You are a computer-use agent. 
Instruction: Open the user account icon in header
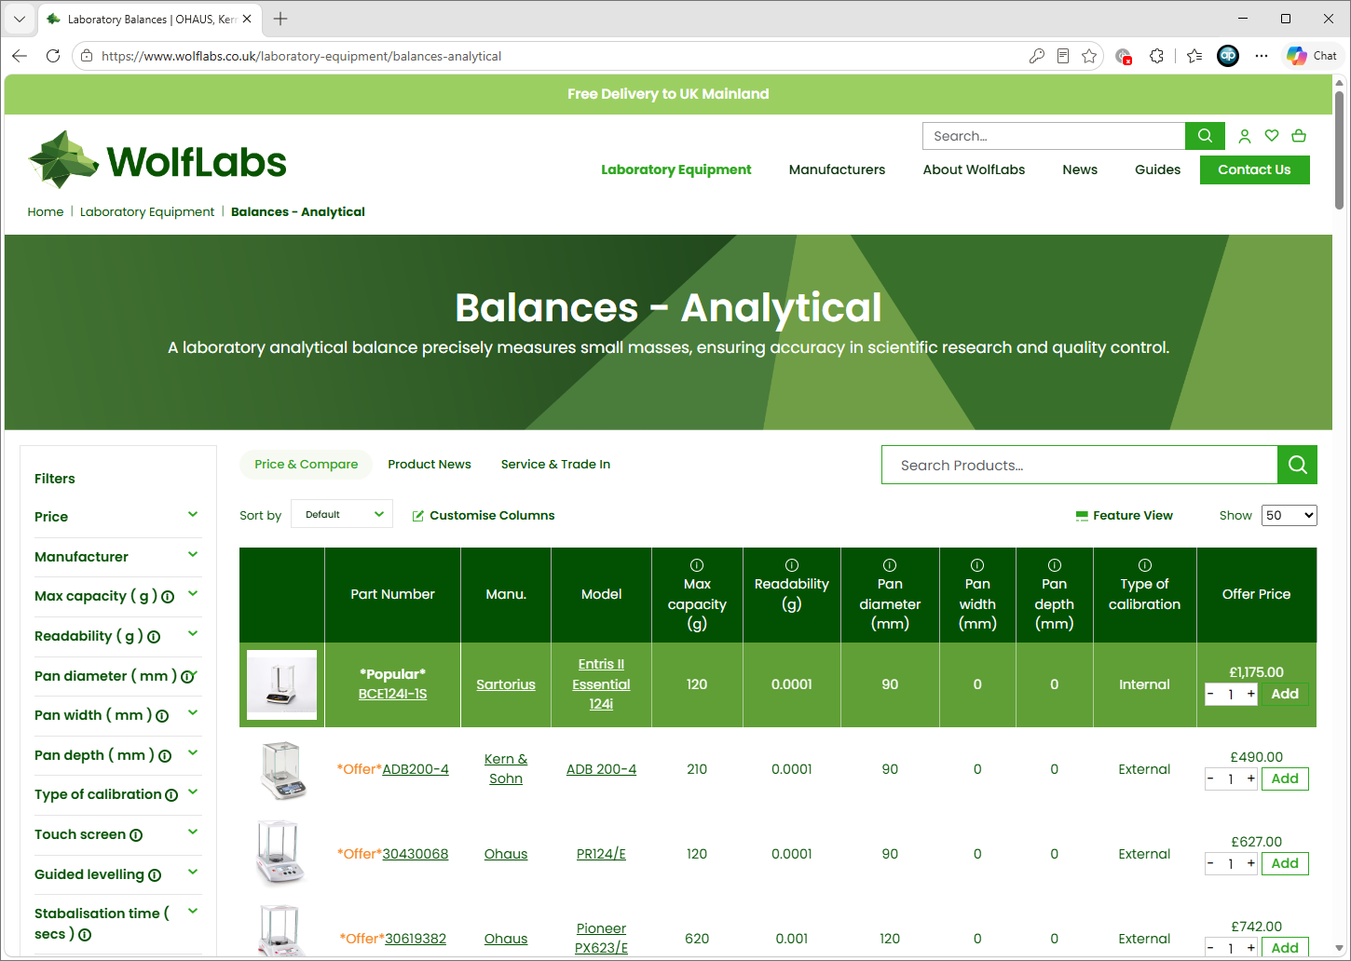1244,136
